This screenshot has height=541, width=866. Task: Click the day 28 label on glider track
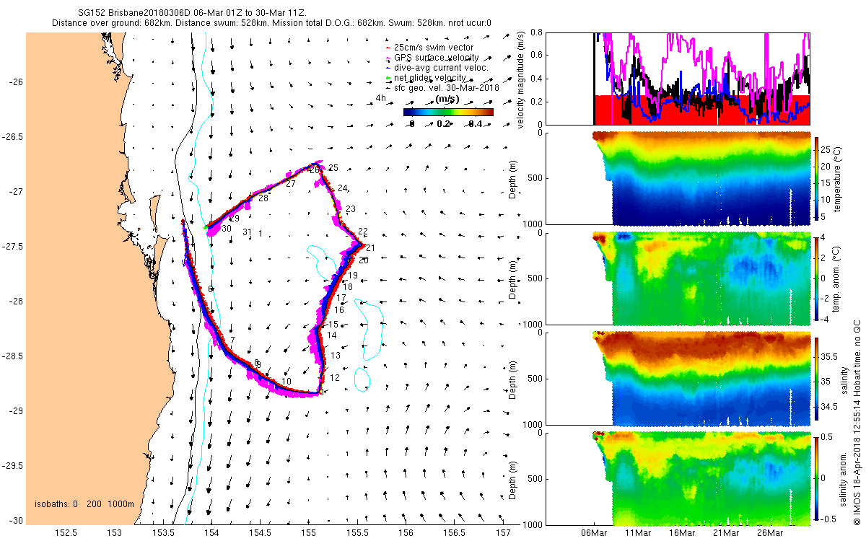coord(263,198)
